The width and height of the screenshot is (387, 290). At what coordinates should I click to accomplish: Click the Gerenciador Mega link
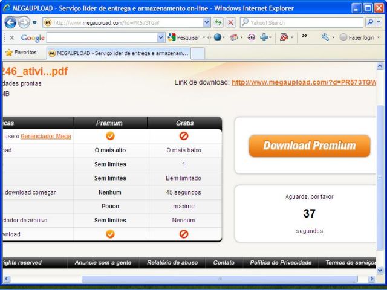pyautogui.click(x=46, y=136)
